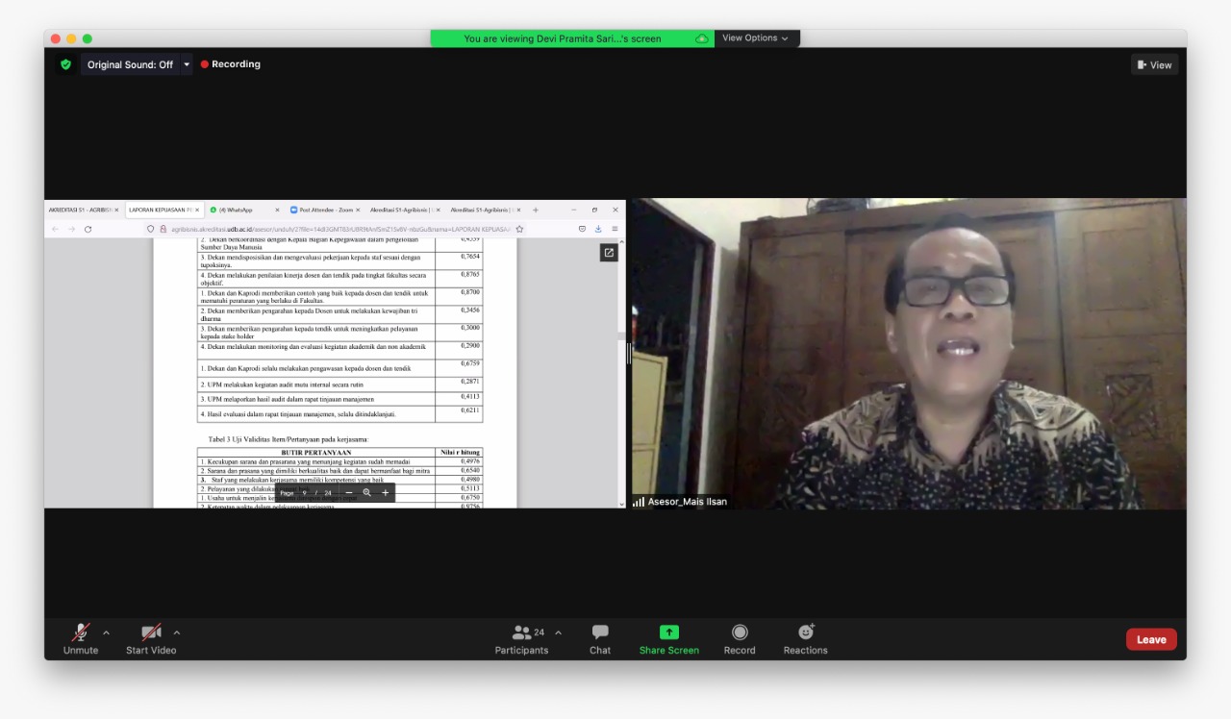Select the value 0,7654 in the table

click(x=470, y=257)
